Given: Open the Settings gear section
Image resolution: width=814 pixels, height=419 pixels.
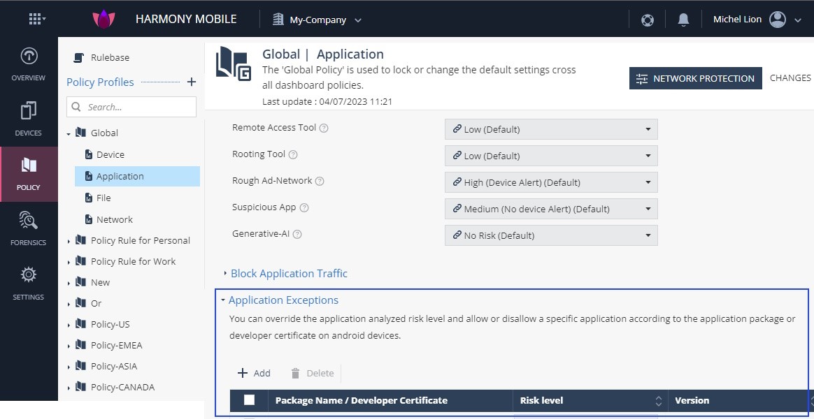Looking at the screenshot, I should pos(29,284).
